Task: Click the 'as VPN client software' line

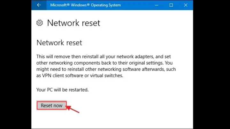Action: click(80, 75)
